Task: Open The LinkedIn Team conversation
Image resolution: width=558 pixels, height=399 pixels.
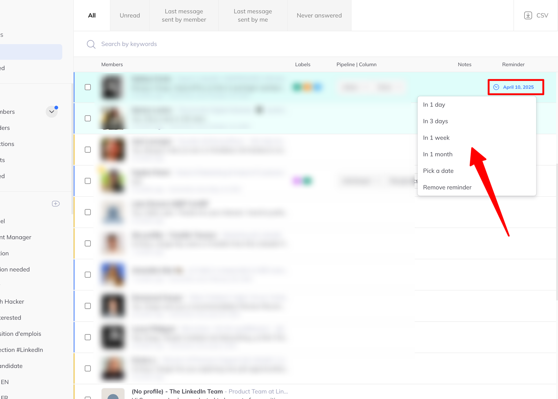Action: point(210,392)
